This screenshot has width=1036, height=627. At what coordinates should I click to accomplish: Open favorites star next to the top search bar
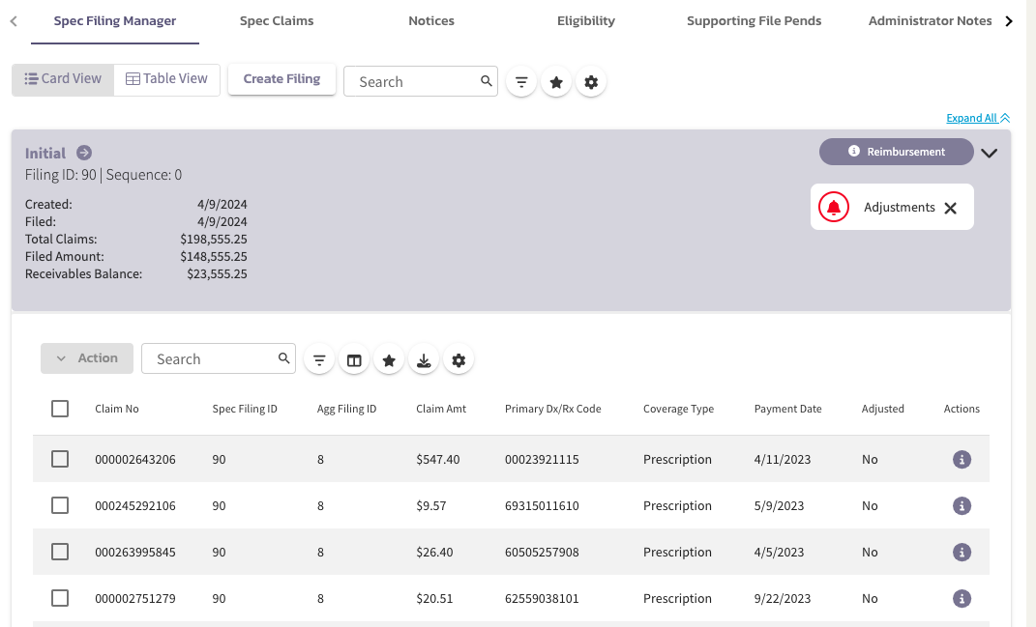556,81
